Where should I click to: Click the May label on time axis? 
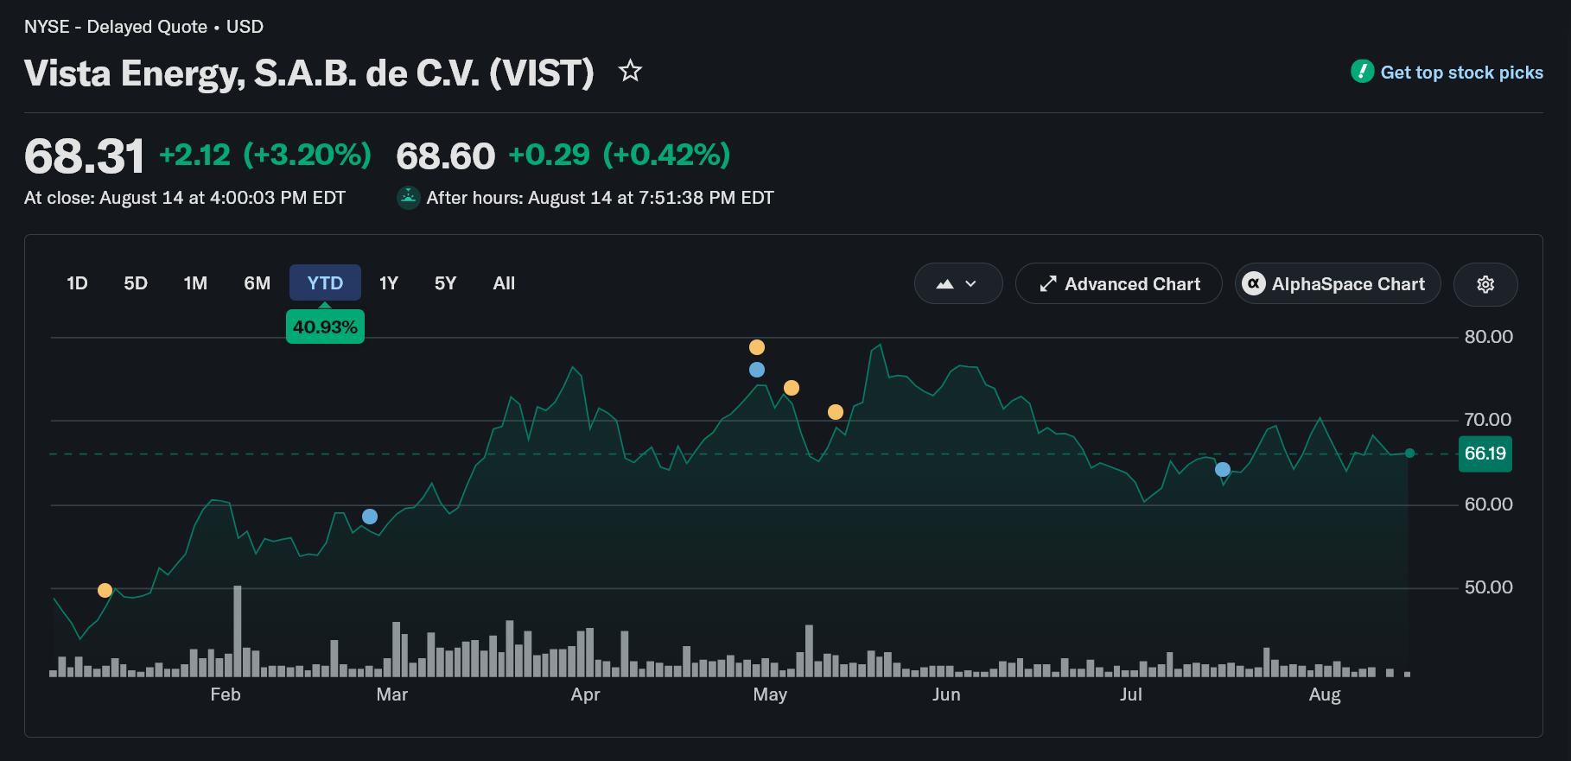tap(770, 694)
